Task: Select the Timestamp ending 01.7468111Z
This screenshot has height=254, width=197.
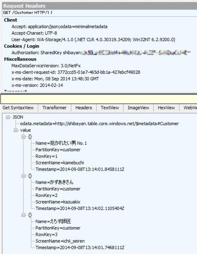Action: (80, 248)
